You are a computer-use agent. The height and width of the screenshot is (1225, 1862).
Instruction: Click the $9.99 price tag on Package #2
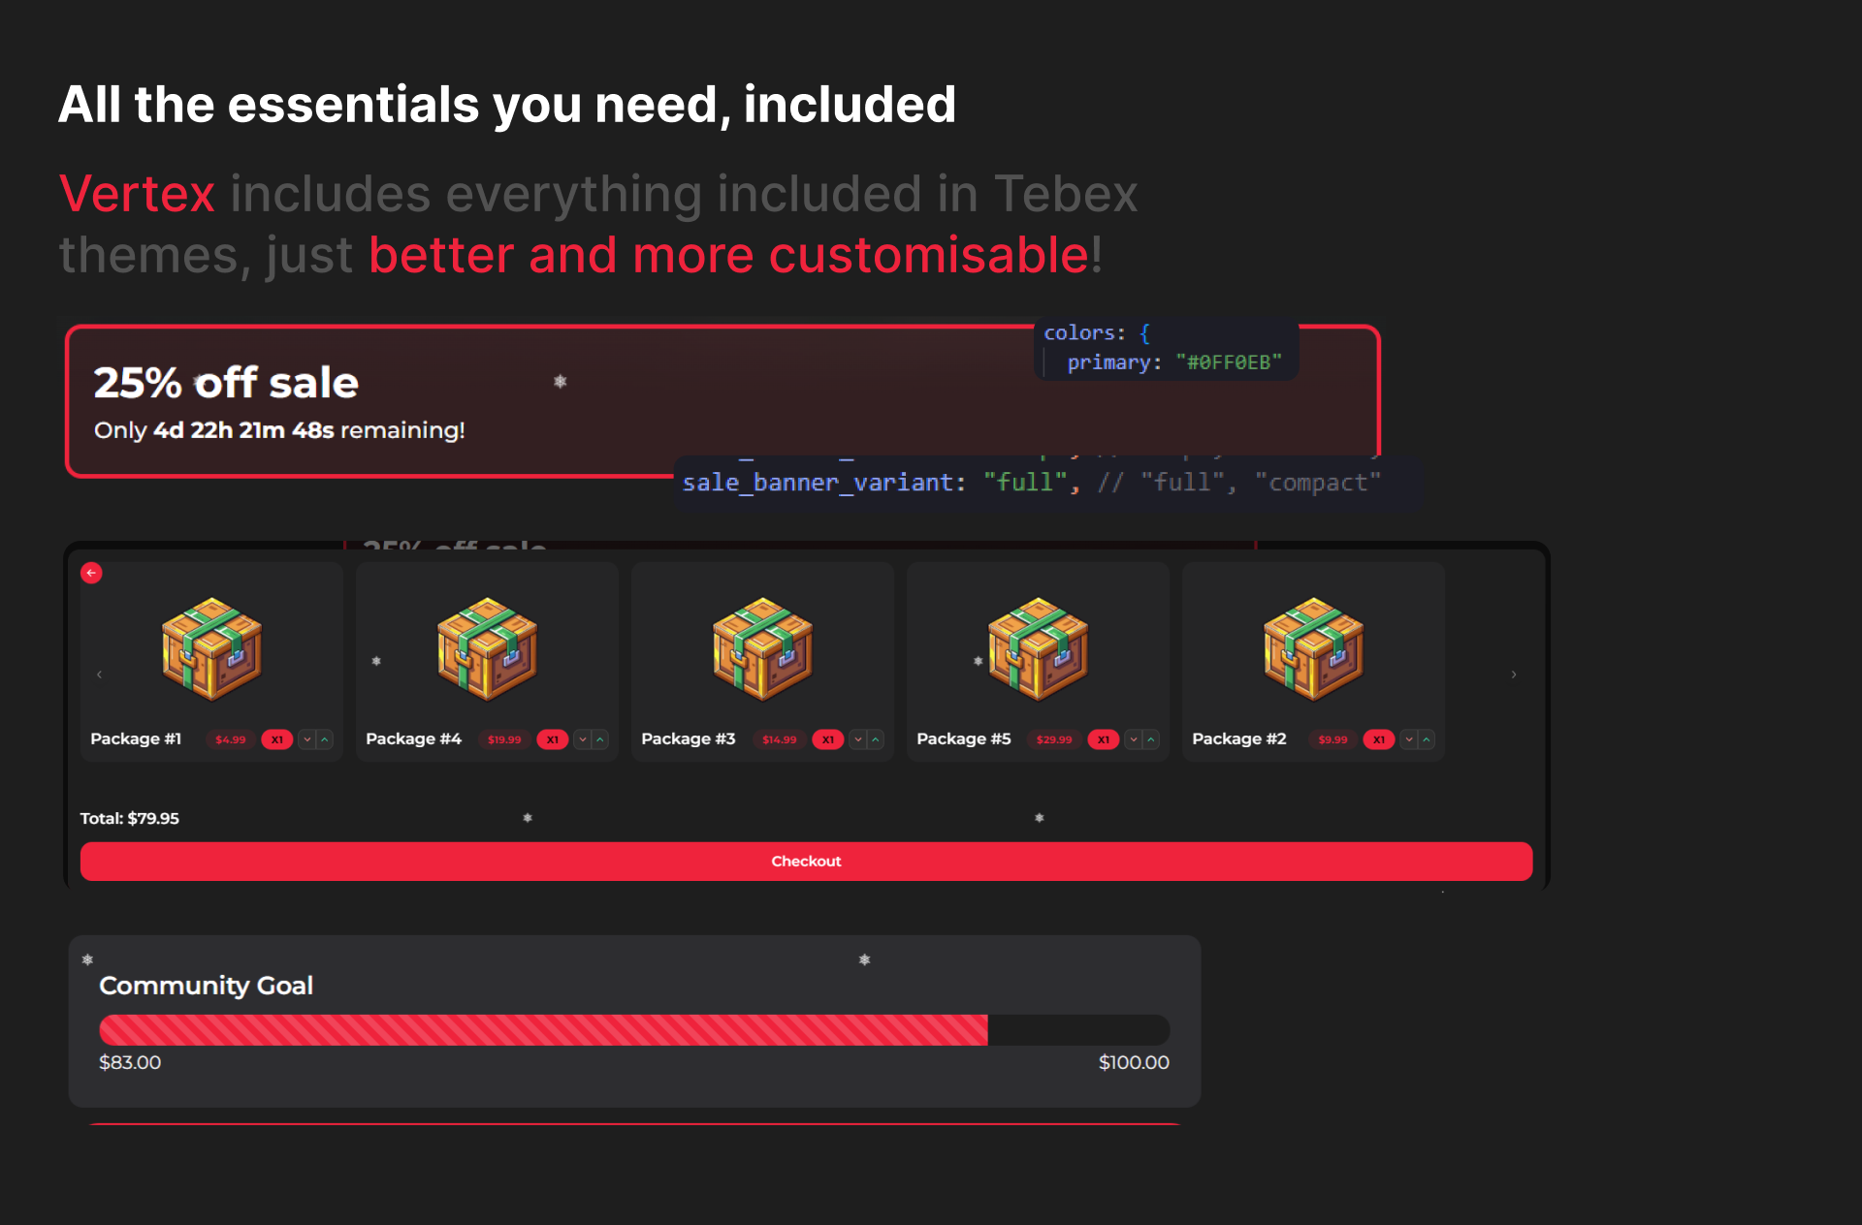click(x=1332, y=739)
